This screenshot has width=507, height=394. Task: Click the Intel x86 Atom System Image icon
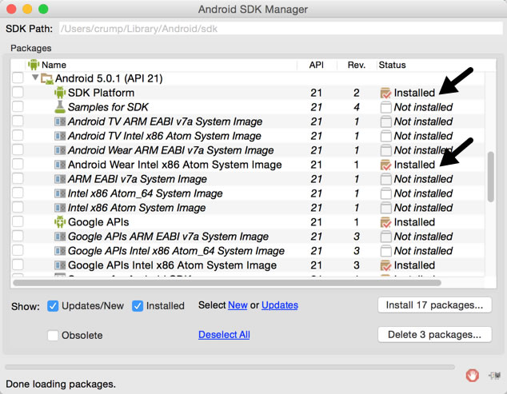(x=60, y=208)
